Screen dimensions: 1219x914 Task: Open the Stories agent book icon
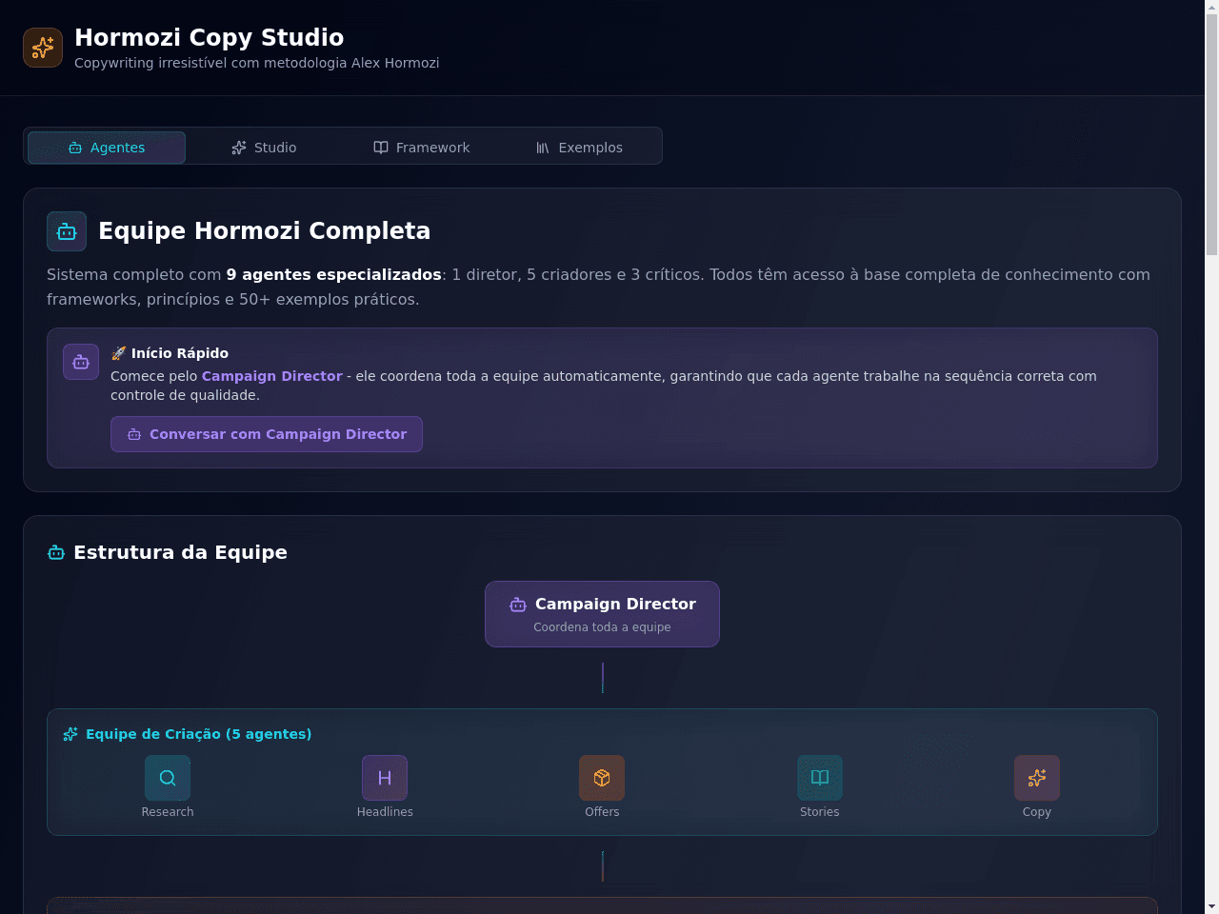(820, 778)
